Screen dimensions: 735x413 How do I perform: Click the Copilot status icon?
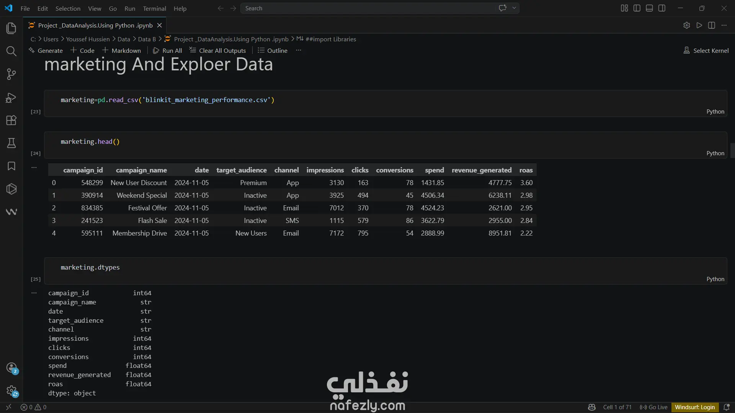coord(592,407)
